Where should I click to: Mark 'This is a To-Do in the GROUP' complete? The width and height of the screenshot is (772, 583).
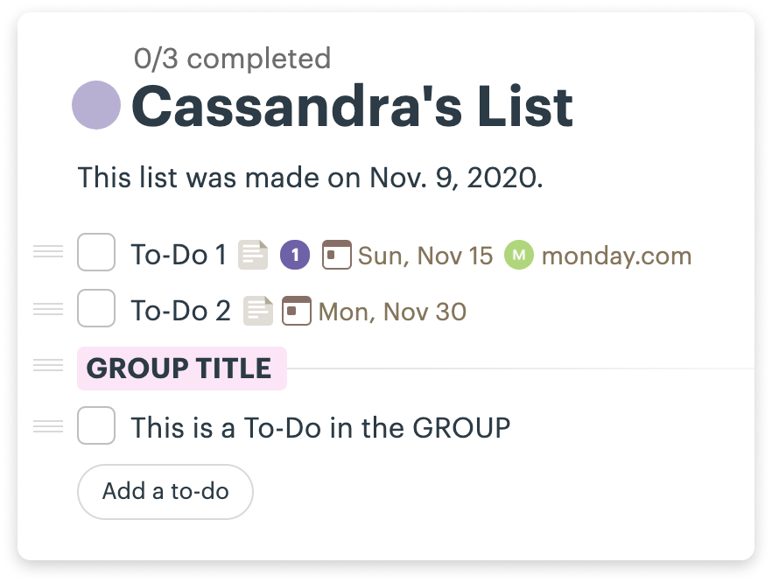coord(96,425)
